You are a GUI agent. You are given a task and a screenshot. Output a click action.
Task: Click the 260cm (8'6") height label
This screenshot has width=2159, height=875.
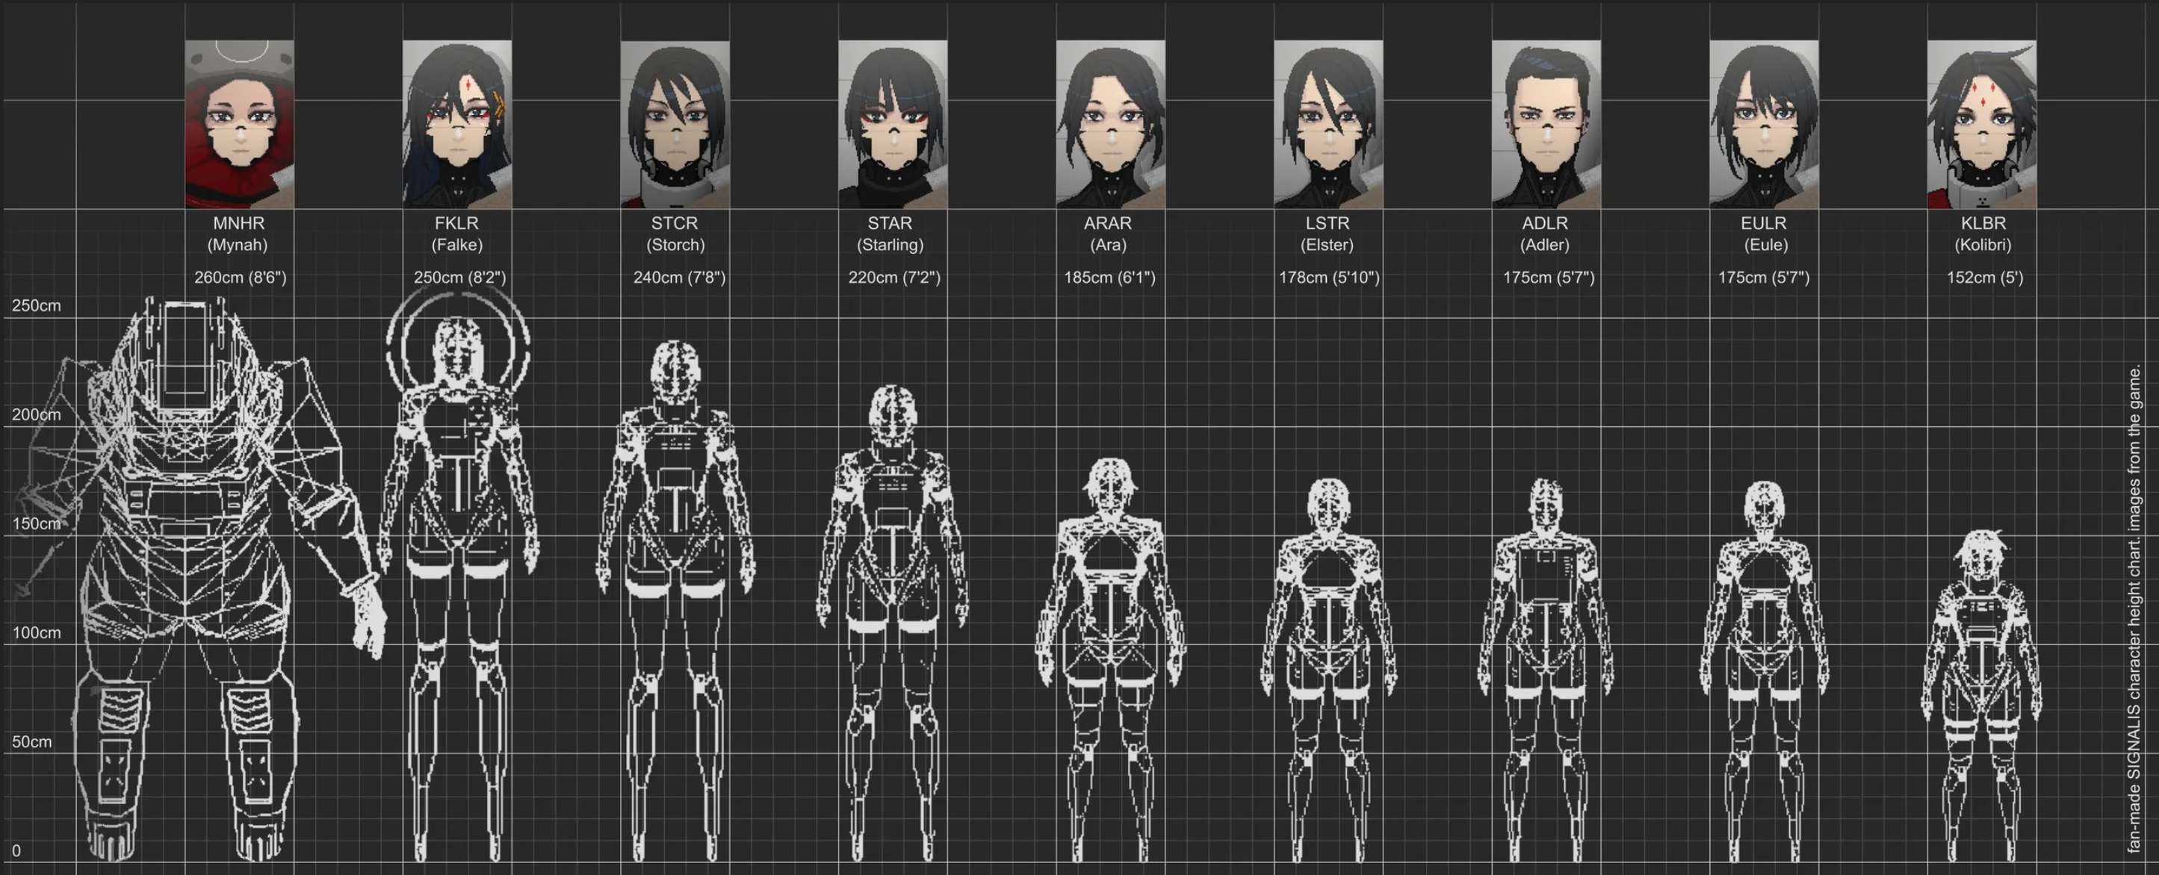[240, 277]
